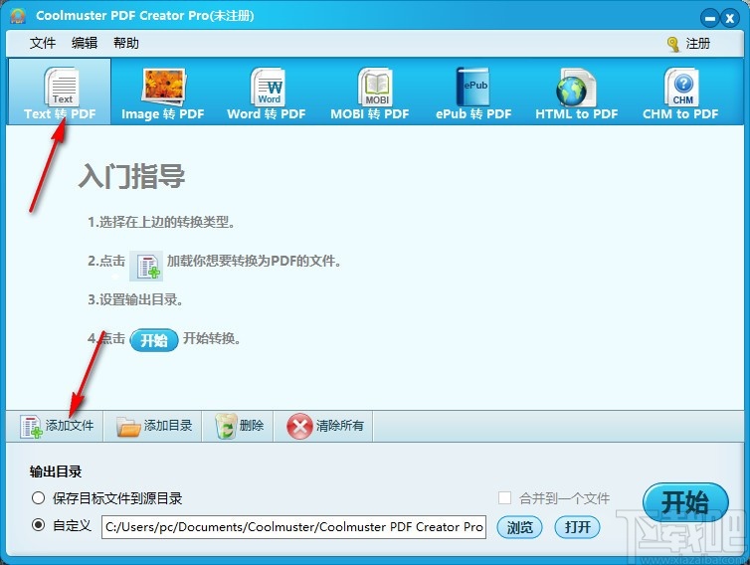Click the 打开 open folder button
The height and width of the screenshot is (565, 750).
click(x=577, y=527)
